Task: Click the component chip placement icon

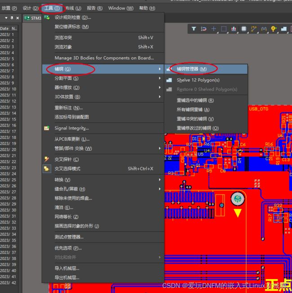Action: (x=243, y=29)
